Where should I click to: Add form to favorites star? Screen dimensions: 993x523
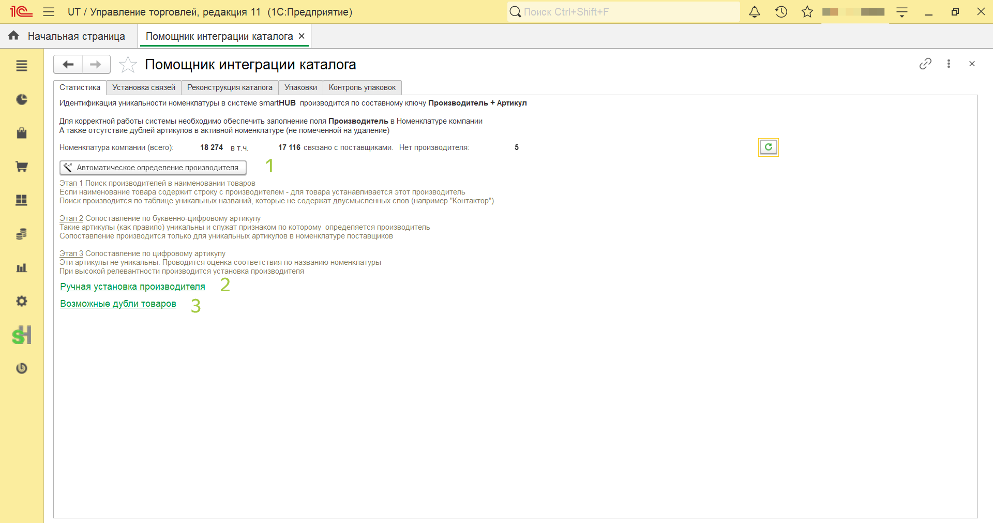(x=128, y=65)
